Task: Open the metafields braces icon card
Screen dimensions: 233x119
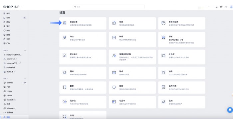Action: [x=83, y=102]
